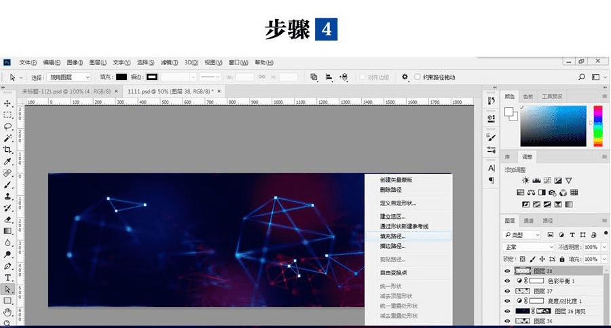Select the Crop tool
The width and height of the screenshot is (611, 328).
(x=7, y=149)
